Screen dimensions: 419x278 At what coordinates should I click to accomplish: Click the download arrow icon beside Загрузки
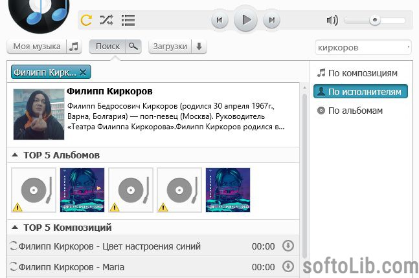coord(199,47)
